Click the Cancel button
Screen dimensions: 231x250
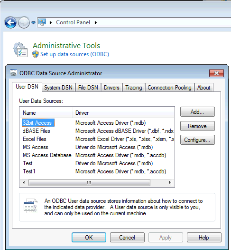click(127, 238)
